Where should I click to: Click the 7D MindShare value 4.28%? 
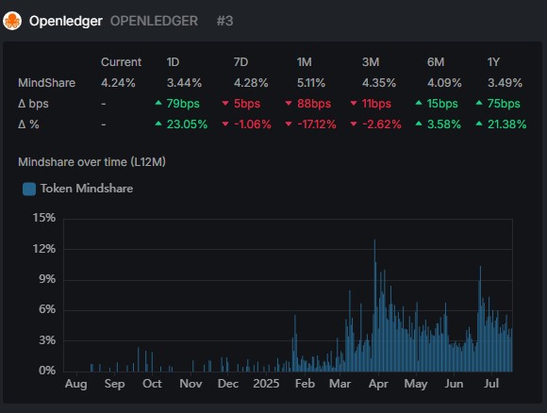(251, 83)
